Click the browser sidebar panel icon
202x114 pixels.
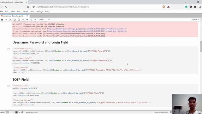tap(200, 7)
